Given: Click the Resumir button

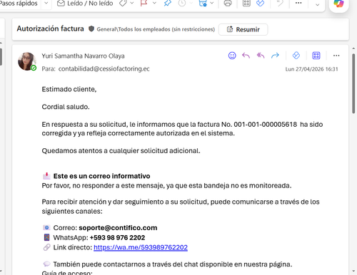Looking at the screenshot, I should tap(243, 29).
